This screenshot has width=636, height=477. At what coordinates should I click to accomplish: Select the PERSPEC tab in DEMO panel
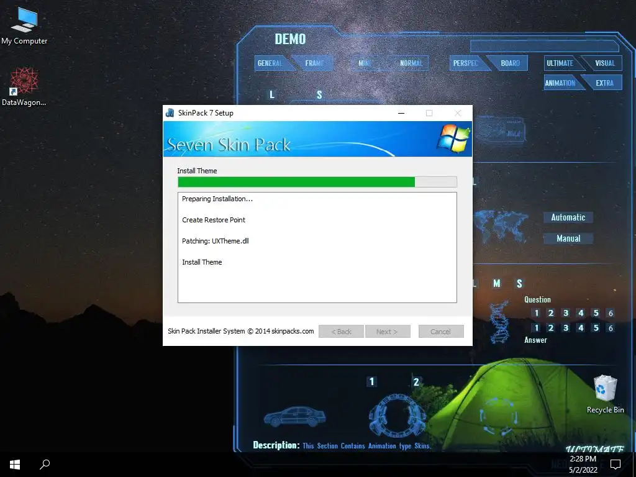[466, 63]
